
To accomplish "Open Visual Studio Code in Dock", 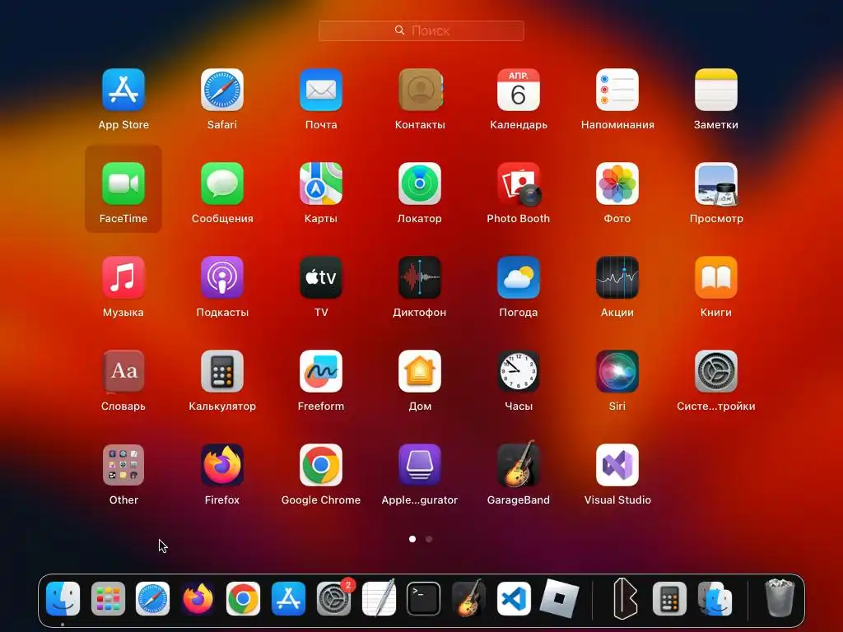I will pos(514,599).
